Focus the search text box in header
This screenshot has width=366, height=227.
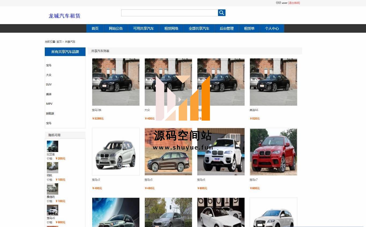[169, 13]
